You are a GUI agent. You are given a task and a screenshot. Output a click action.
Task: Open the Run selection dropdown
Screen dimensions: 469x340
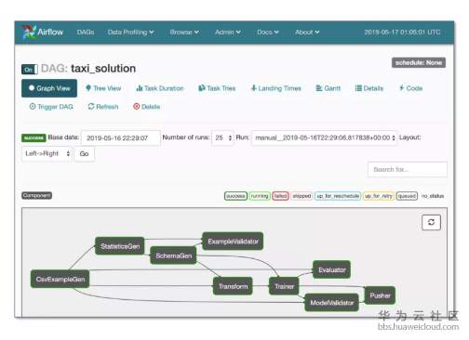click(324, 137)
